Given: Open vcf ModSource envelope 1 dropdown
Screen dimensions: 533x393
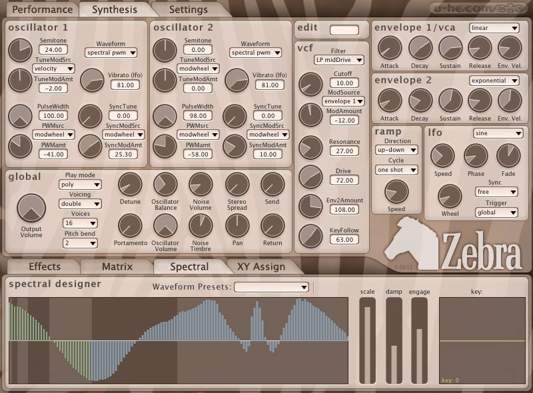Looking at the screenshot, I should (343, 101).
